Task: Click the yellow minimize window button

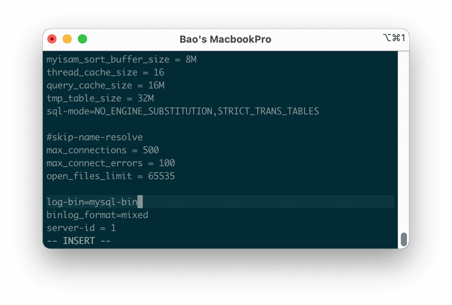Action: pos(67,39)
